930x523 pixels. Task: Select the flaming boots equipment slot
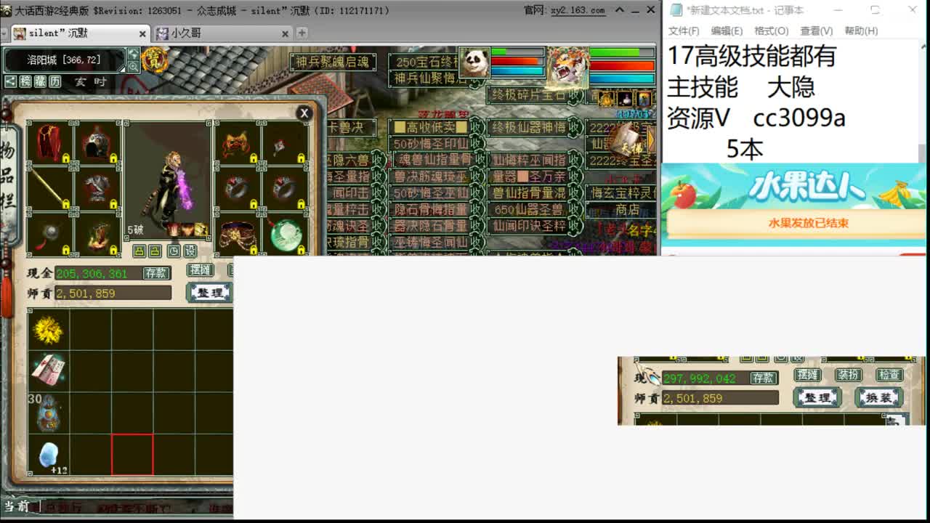[x=97, y=235]
